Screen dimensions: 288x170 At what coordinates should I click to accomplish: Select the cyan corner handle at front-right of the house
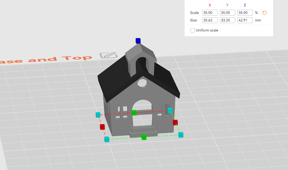181,135
